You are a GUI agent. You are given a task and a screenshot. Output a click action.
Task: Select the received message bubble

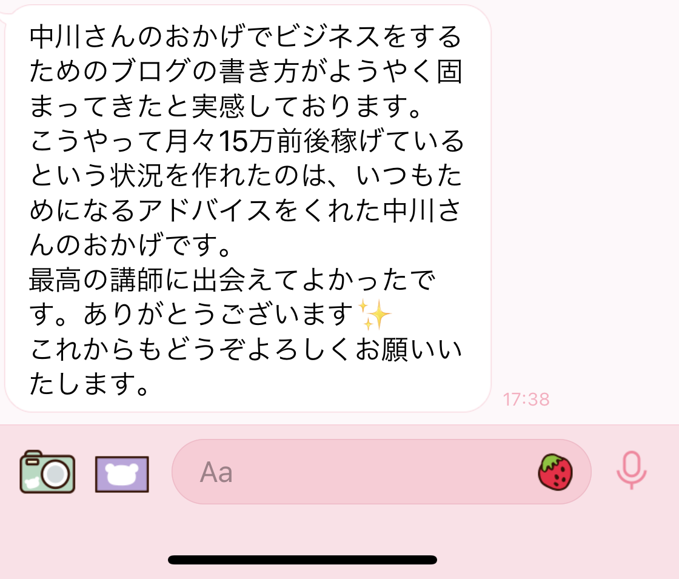click(248, 208)
